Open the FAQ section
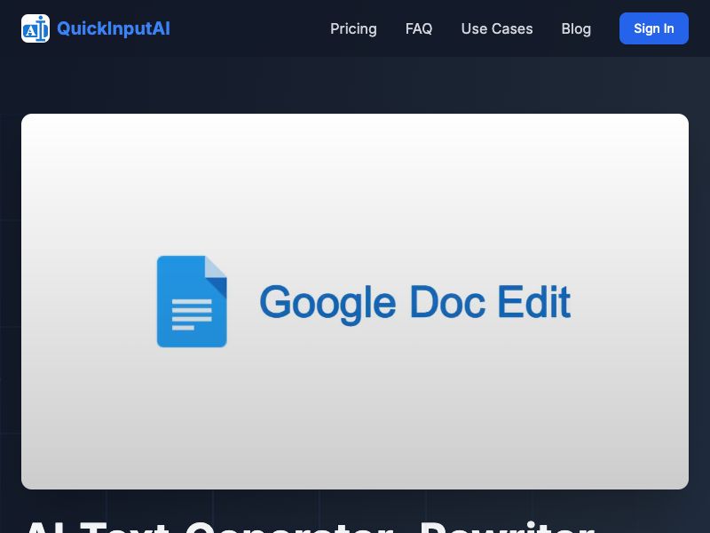Viewport: 710px width, 533px height. pyautogui.click(x=419, y=28)
